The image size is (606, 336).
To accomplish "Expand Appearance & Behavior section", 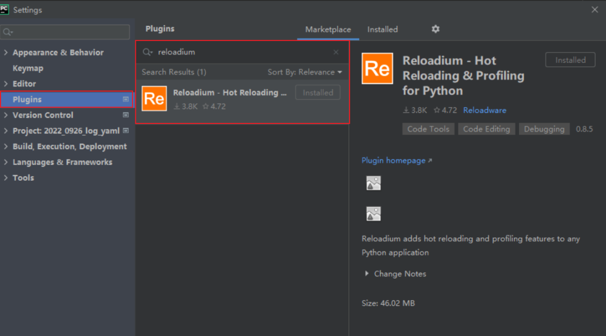I will 6,53.
